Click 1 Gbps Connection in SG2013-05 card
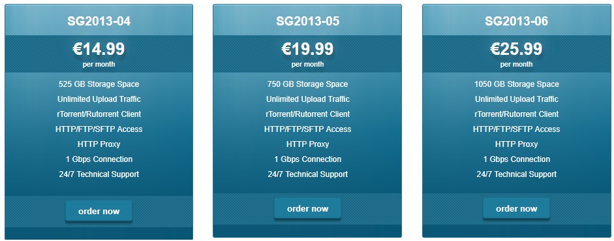This screenshot has height=241, width=614. (307, 159)
